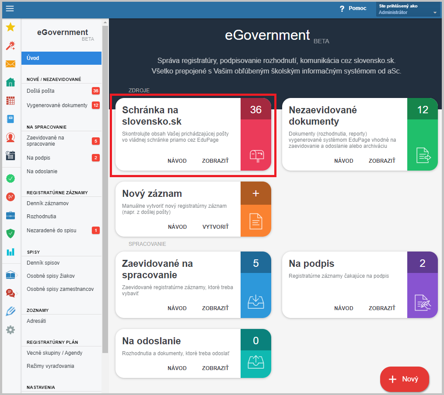
Task: Click NÁVOD on Nový záznam card
Action: click(x=177, y=227)
